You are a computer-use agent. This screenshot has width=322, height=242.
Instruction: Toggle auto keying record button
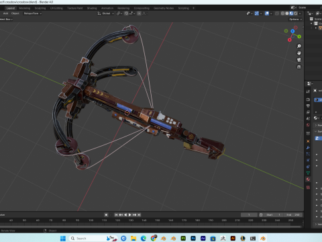106,214
